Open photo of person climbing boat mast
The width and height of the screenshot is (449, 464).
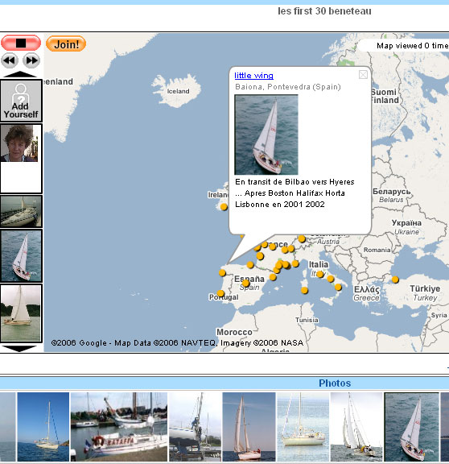195,427
